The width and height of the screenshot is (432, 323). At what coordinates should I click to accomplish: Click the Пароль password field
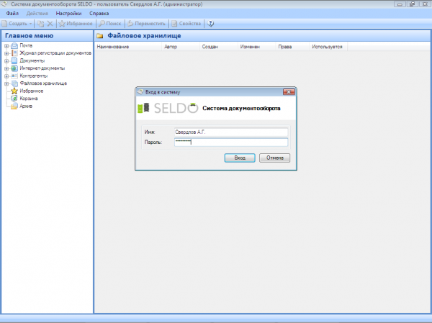(x=231, y=142)
